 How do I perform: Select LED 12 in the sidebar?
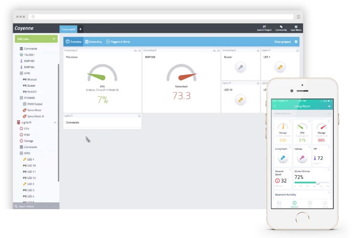(29, 178)
